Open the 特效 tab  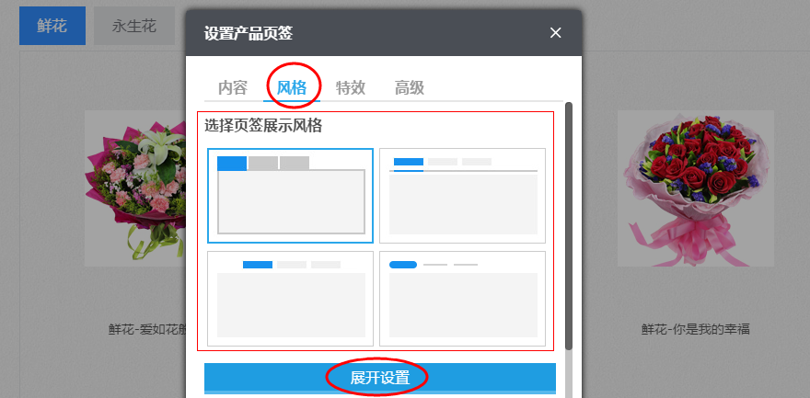(x=351, y=87)
